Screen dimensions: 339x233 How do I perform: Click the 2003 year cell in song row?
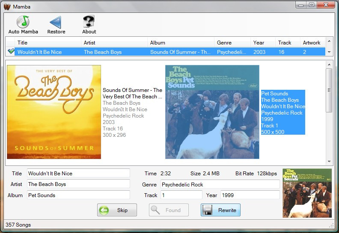click(x=259, y=52)
